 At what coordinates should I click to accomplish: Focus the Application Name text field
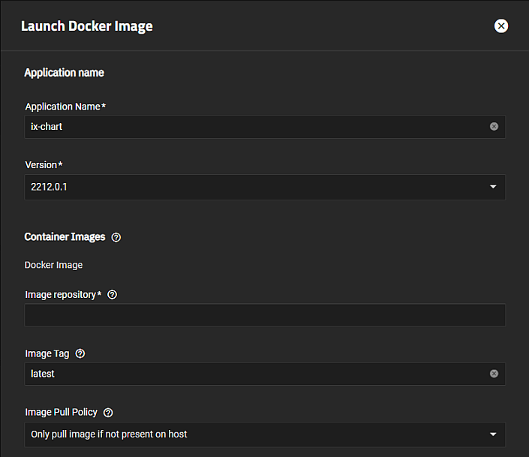pos(255,127)
